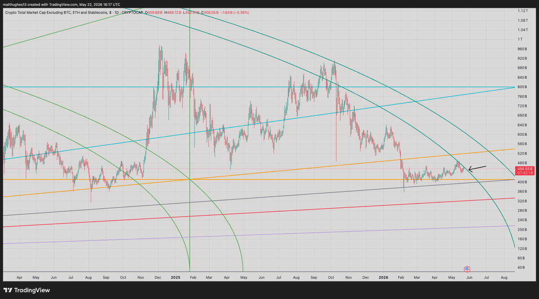This screenshot has height=299, width=539.
Task: Click the 400B price axis label
Action: tap(521, 182)
